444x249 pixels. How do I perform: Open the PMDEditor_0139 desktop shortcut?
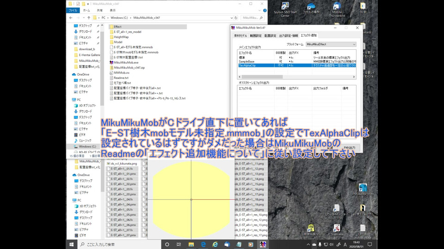pyautogui.click(x=363, y=189)
